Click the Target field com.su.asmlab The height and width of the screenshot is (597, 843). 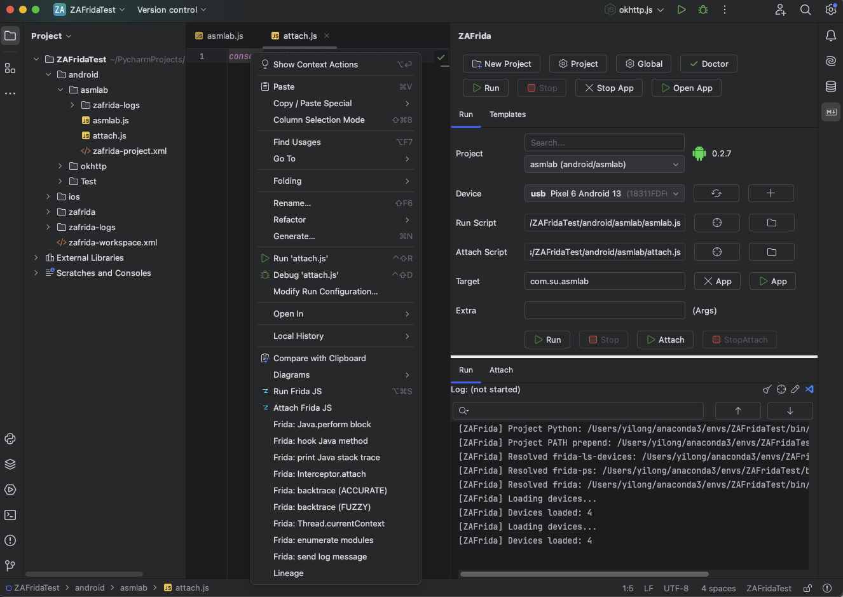(x=605, y=281)
